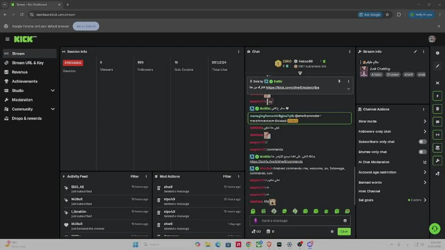Open the green headset support button
The height and width of the screenshot is (250, 445).
[435, 228]
